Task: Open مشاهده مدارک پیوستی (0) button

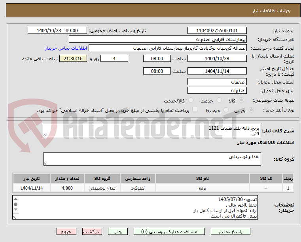Action: click(x=169, y=231)
